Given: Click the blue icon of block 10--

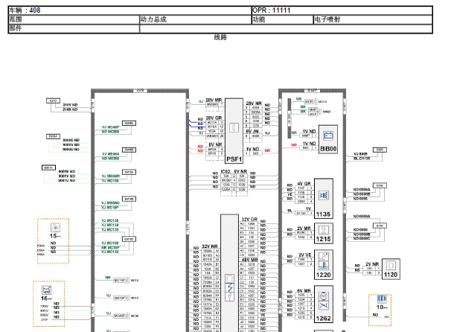Looking at the screenshot, I should (382, 299).
